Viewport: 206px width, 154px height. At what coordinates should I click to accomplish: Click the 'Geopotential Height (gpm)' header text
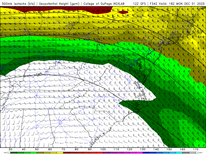pyautogui.click(x=59, y=4)
